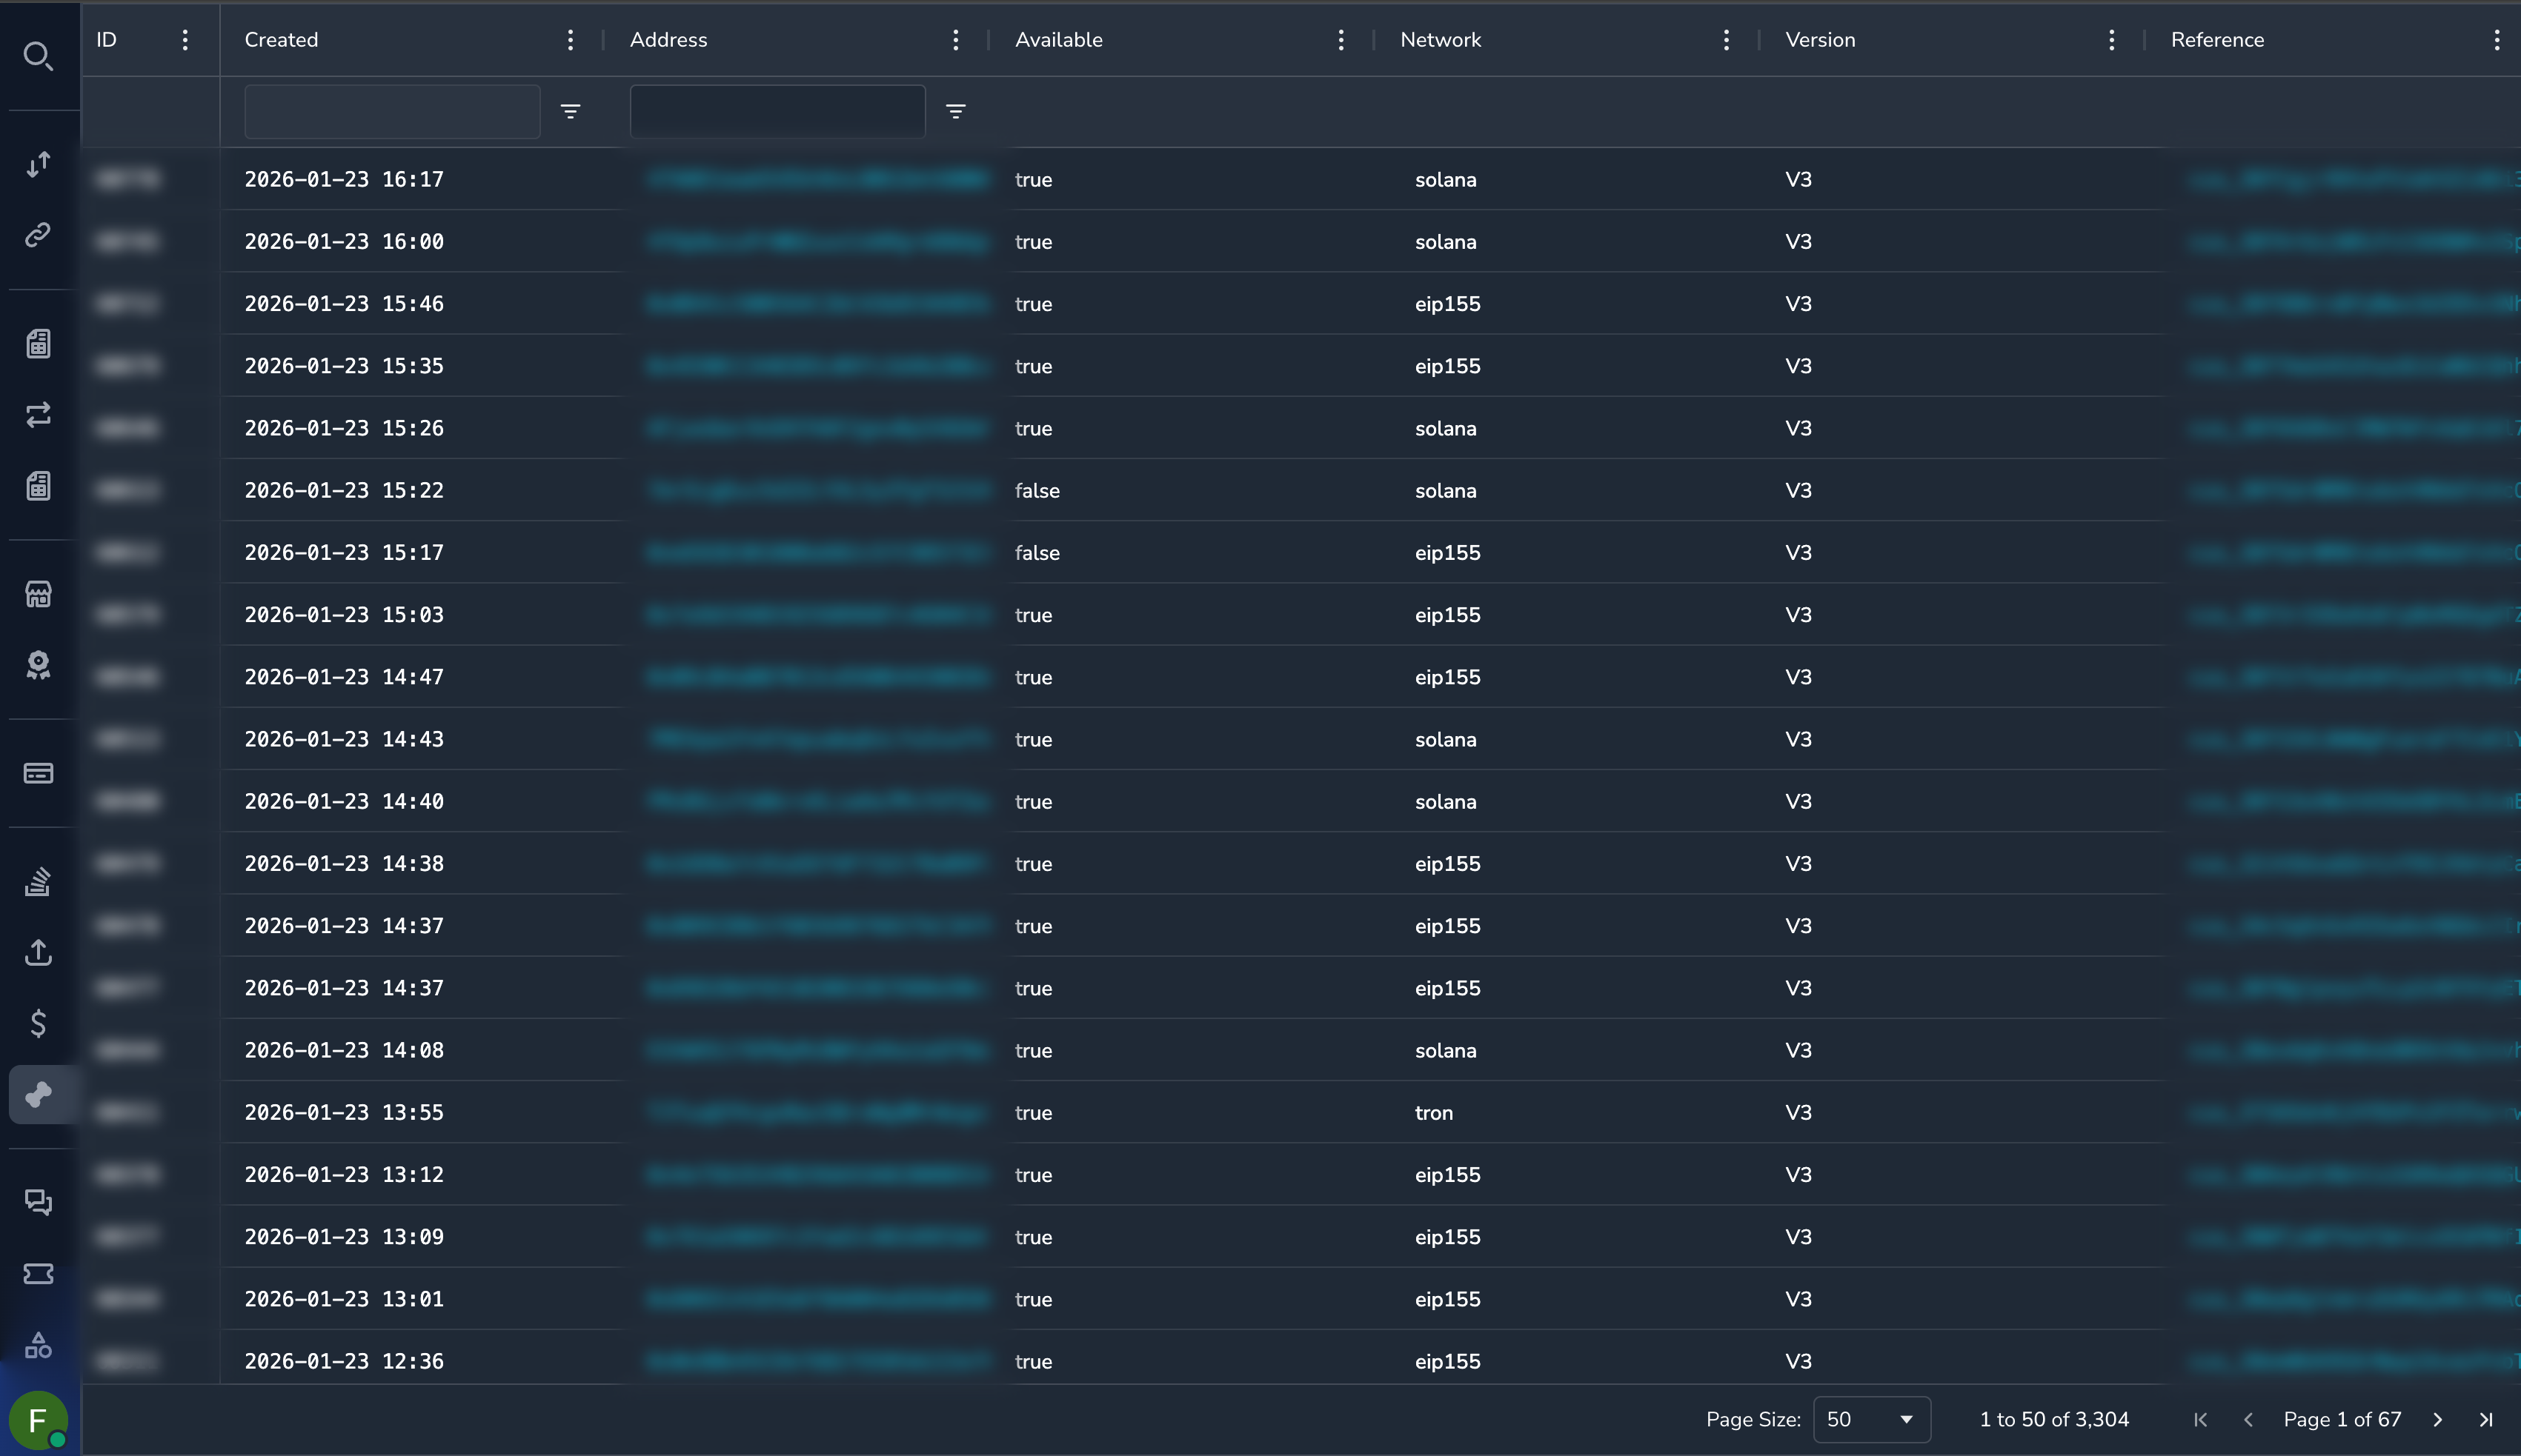The width and height of the screenshot is (2521, 1456).
Task: Click 'false' in the 15:17 row
Action: point(1037,552)
